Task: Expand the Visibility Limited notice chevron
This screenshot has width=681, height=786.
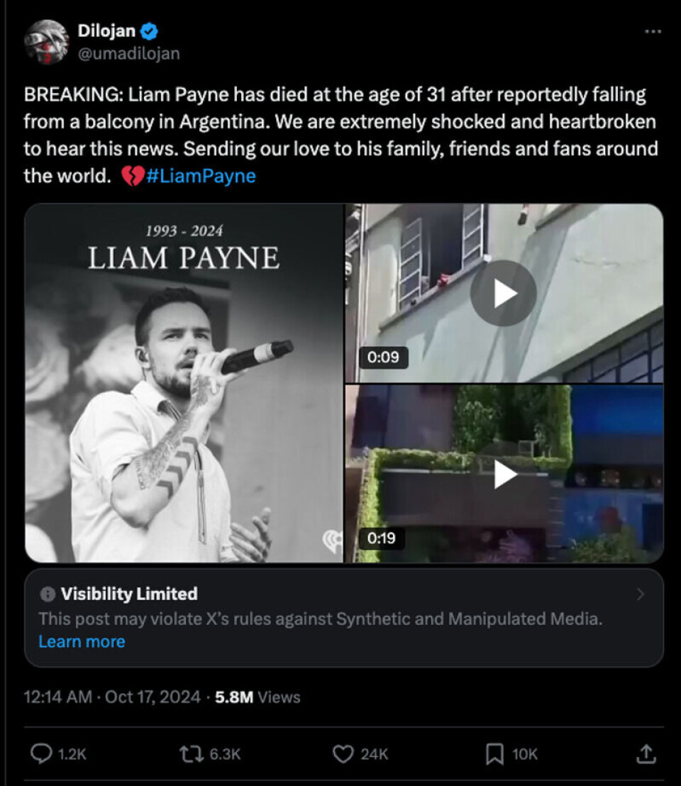Action: pos(641,594)
